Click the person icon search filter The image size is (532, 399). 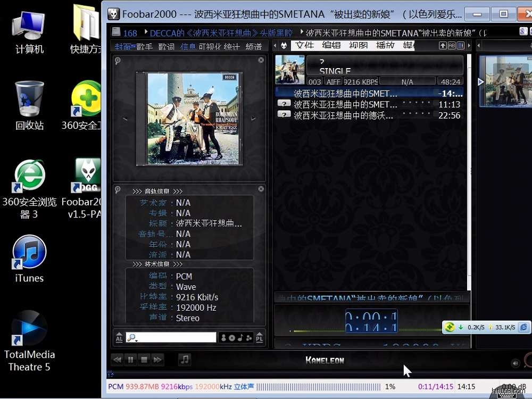224,338
